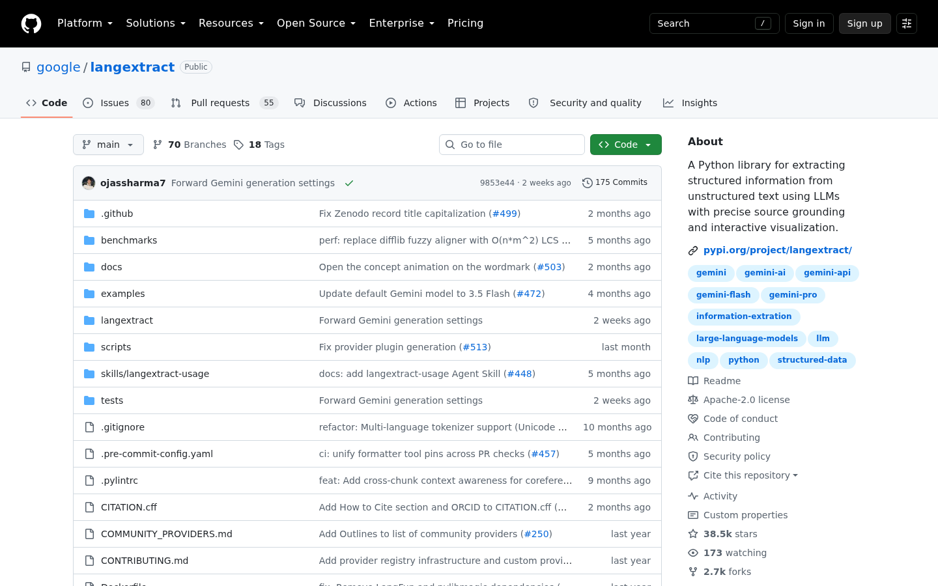
Task: Open the langextract repository name link
Action: tap(132, 67)
